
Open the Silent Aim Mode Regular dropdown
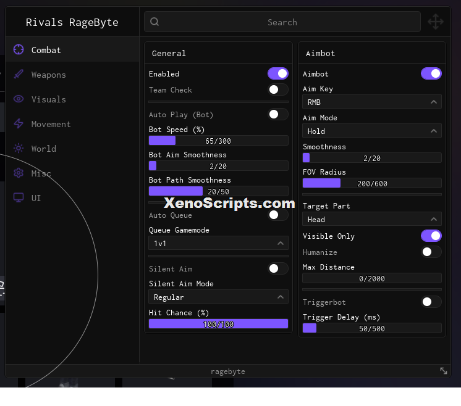point(218,297)
